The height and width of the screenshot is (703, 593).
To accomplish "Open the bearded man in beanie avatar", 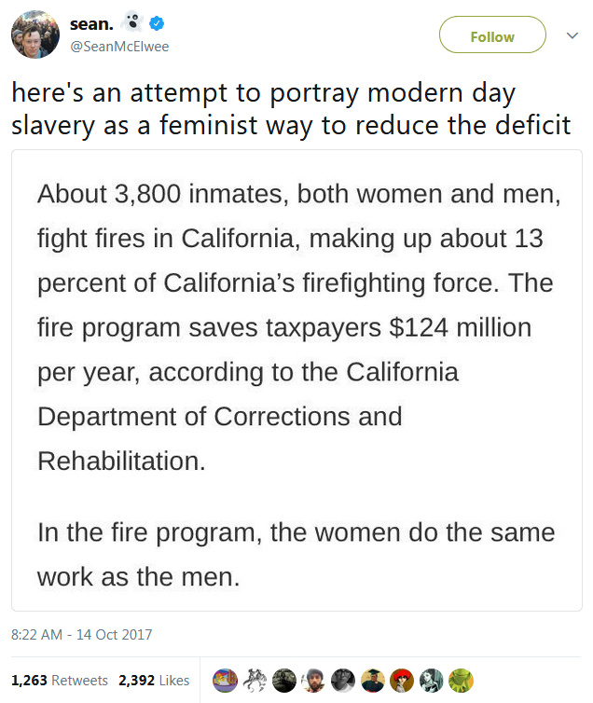I will click(x=313, y=680).
